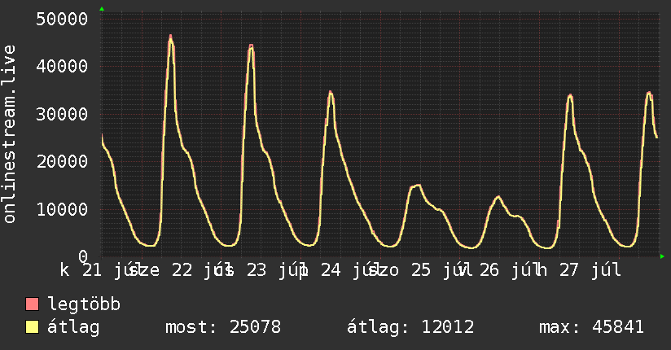Click the 30000 y-axis label
671x350 pixels.
(62, 114)
